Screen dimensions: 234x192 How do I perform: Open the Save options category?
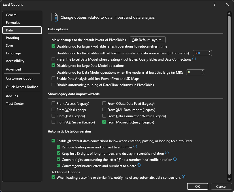[x=22, y=46]
